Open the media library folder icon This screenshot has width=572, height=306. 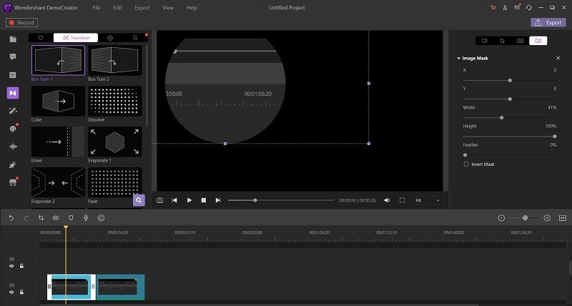tap(13, 39)
